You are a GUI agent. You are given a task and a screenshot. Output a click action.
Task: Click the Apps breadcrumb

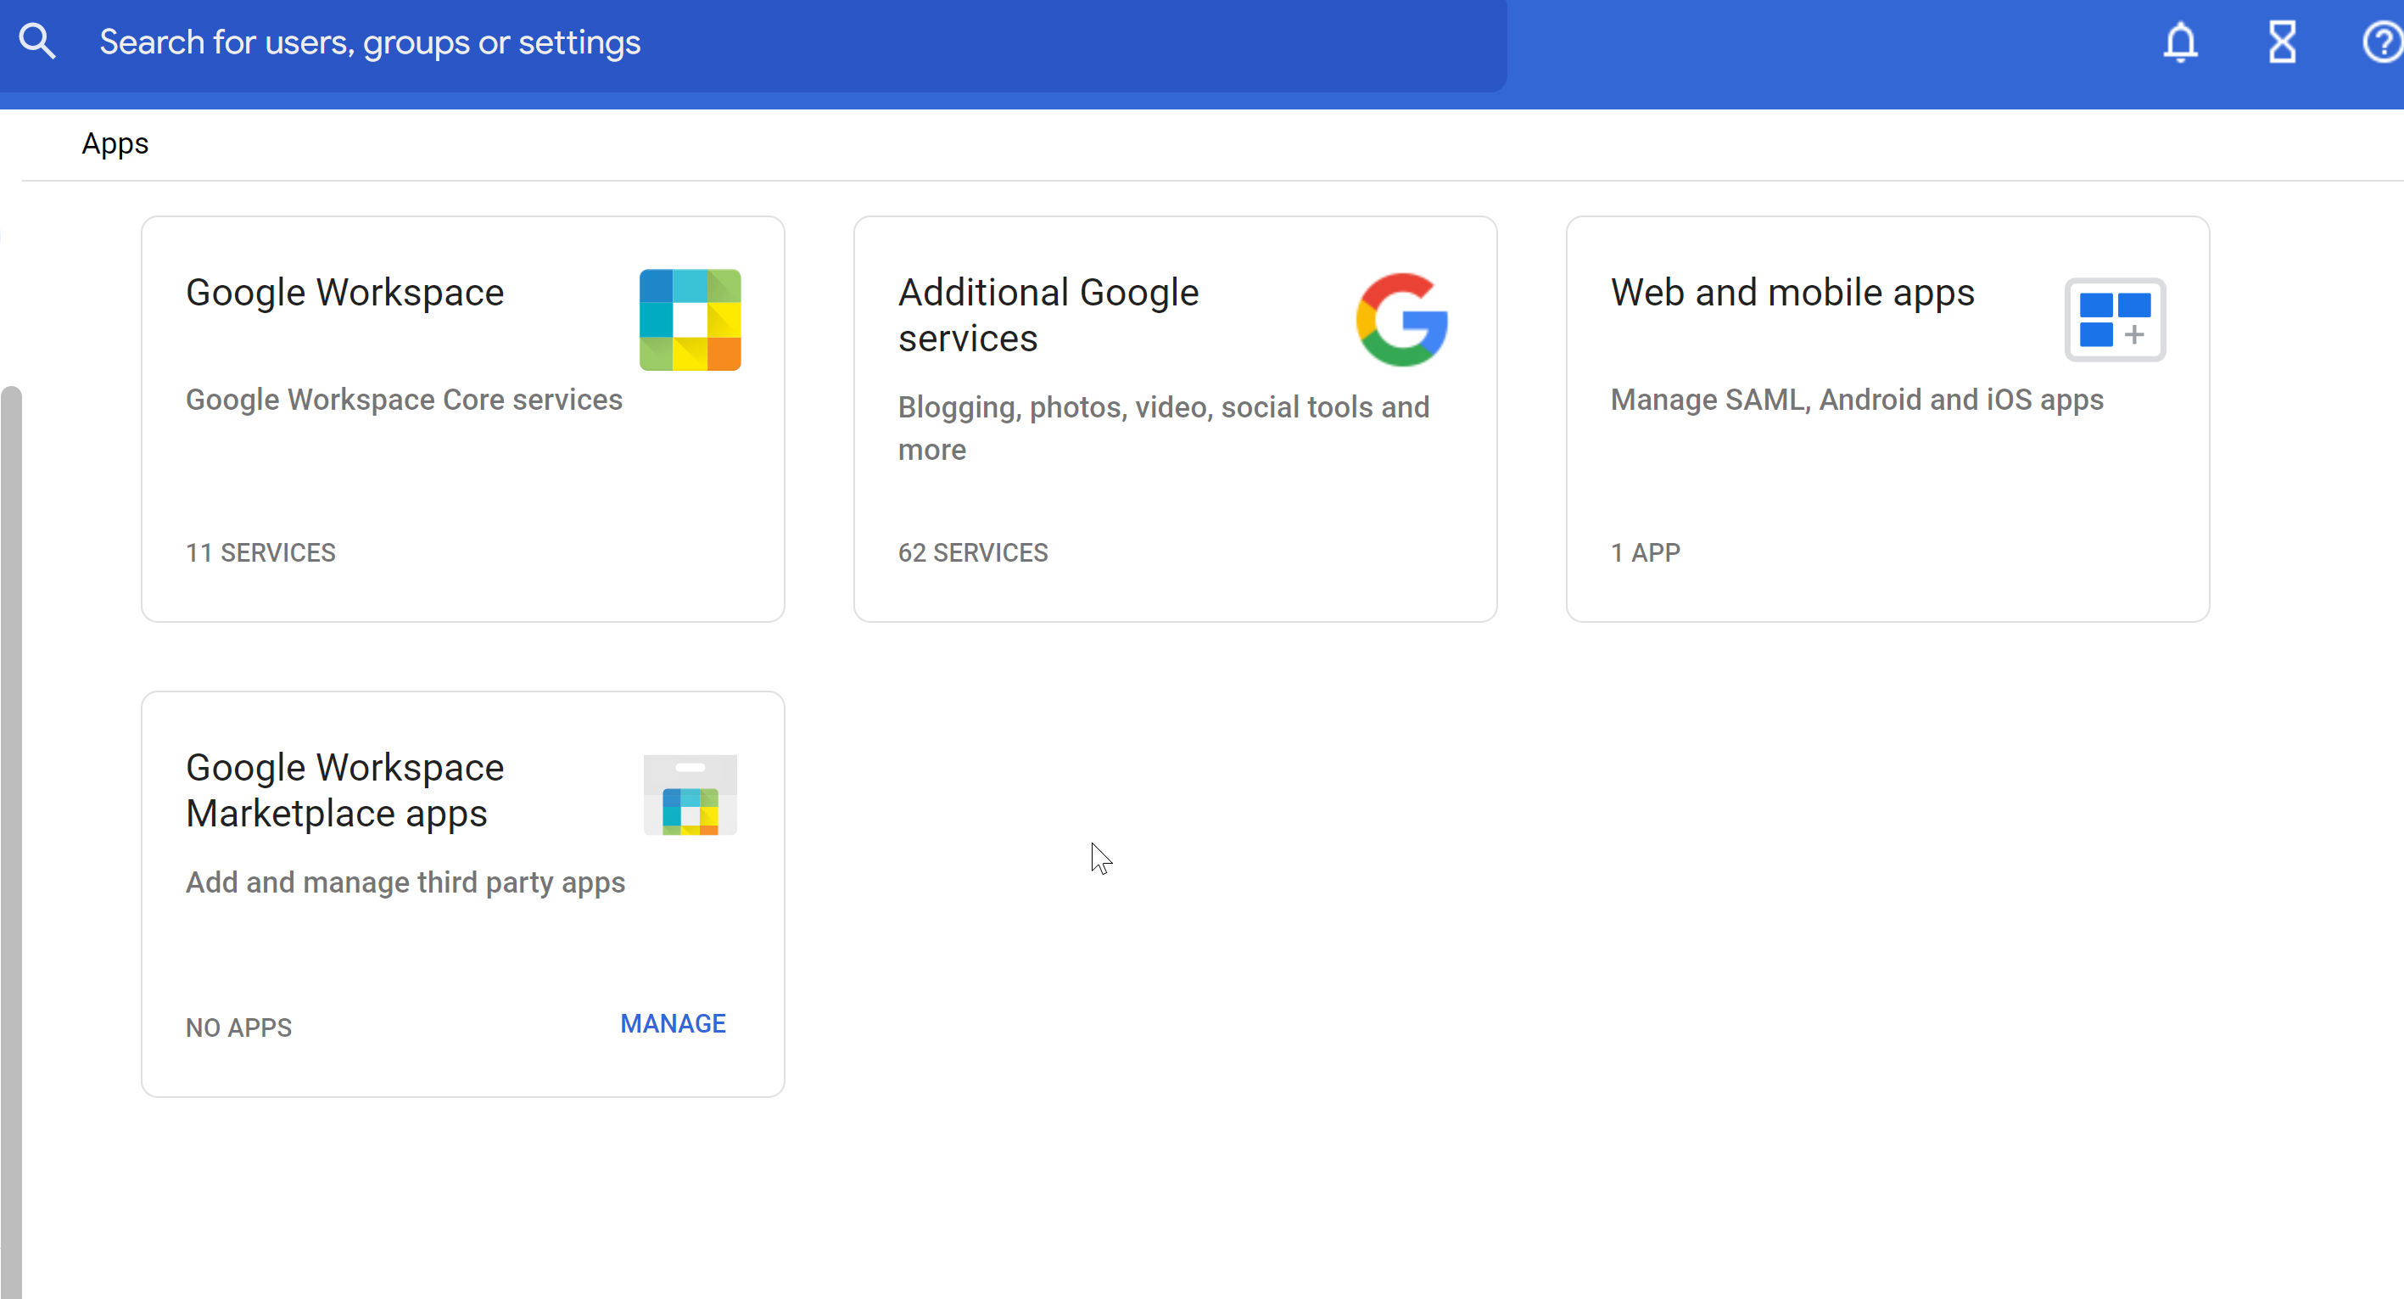[115, 143]
